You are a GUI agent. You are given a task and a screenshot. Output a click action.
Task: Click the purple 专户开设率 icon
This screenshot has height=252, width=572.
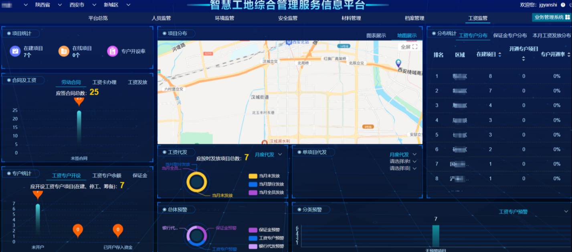[112, 51]
